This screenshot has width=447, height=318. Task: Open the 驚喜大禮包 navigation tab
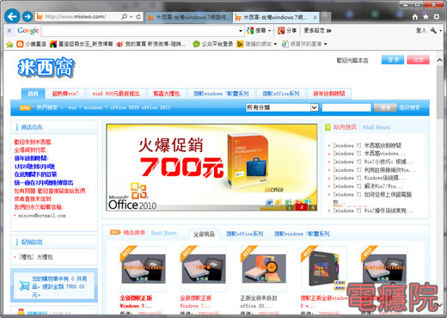point(167,94)
